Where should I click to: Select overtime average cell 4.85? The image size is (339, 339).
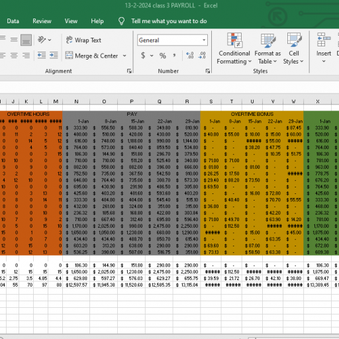(41, 278)
